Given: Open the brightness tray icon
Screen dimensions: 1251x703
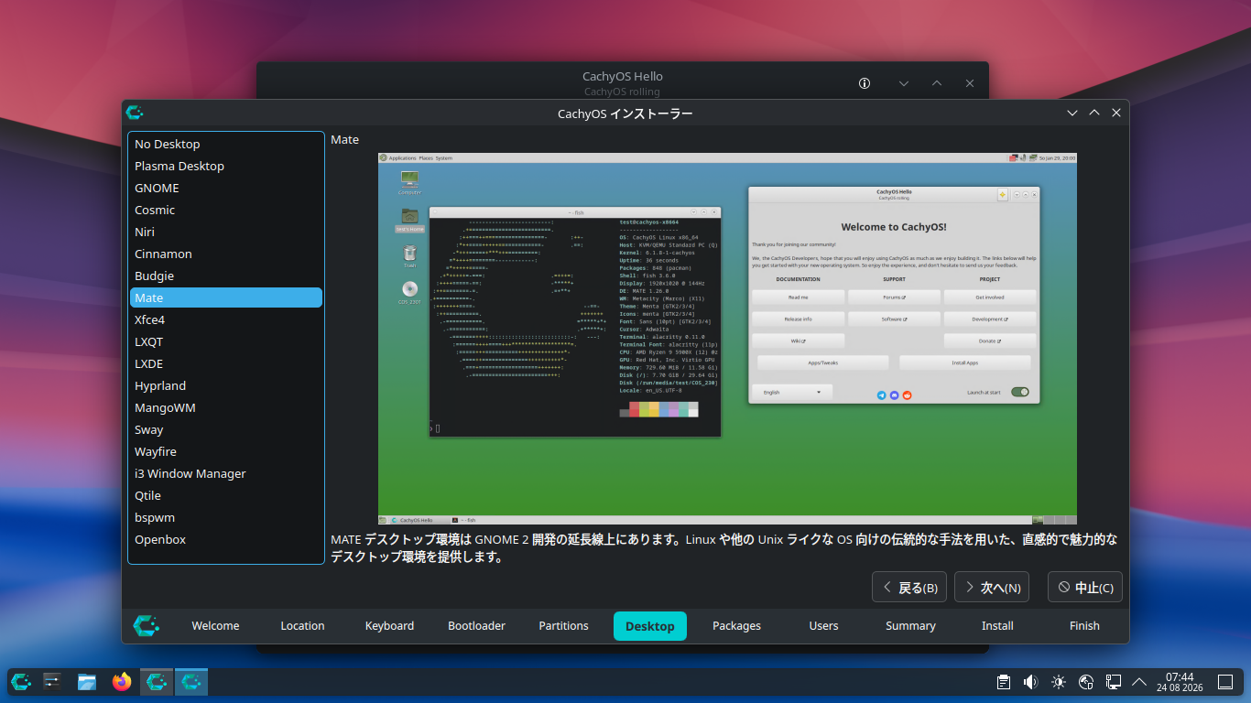Looking at the screenshot, I should tap(1059, 681).
